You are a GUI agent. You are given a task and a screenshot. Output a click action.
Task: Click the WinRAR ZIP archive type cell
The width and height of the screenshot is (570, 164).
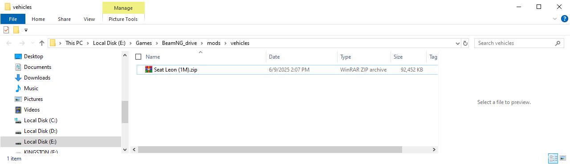click(x=363, y=70)
